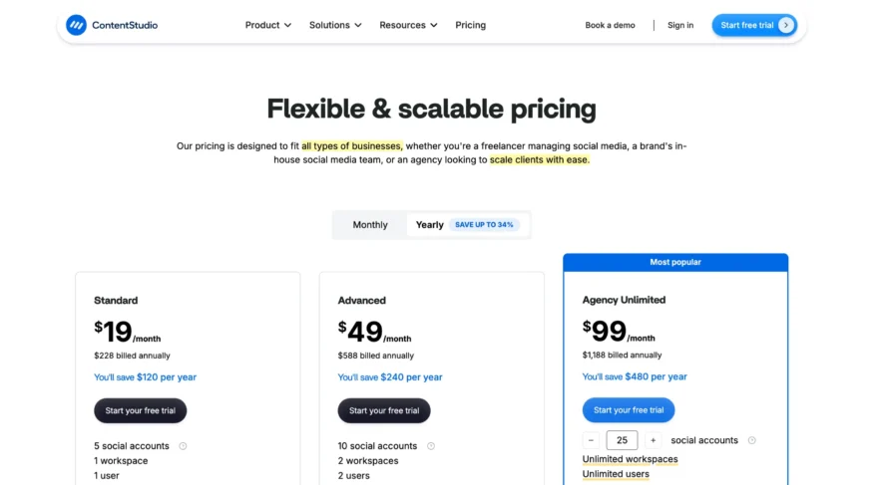Click arrow icon in Start free trial
Screen dimensions: 882x485
click(x=786, y=25)
